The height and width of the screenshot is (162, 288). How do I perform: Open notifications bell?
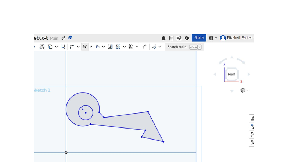click(163, 38)
